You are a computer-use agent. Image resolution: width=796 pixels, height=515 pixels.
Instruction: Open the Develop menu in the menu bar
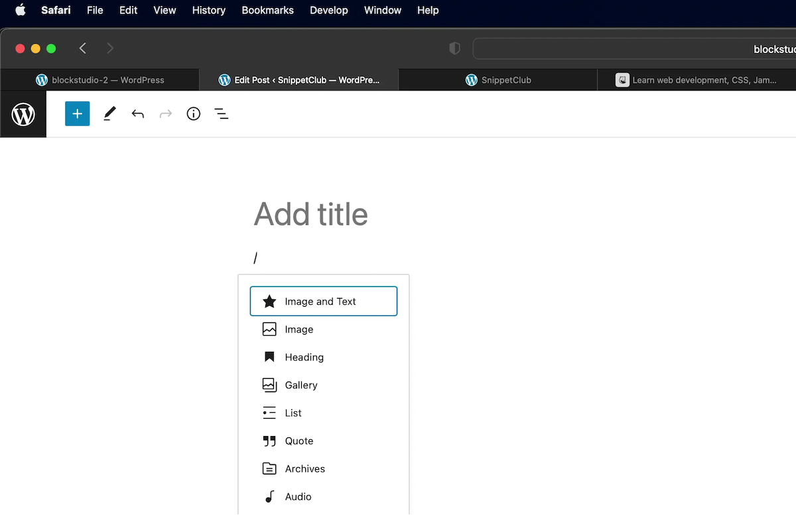[328, 10]
